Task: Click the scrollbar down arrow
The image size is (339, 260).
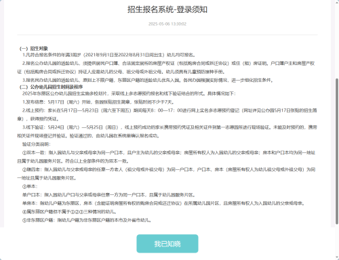Action: coord(337,257)
